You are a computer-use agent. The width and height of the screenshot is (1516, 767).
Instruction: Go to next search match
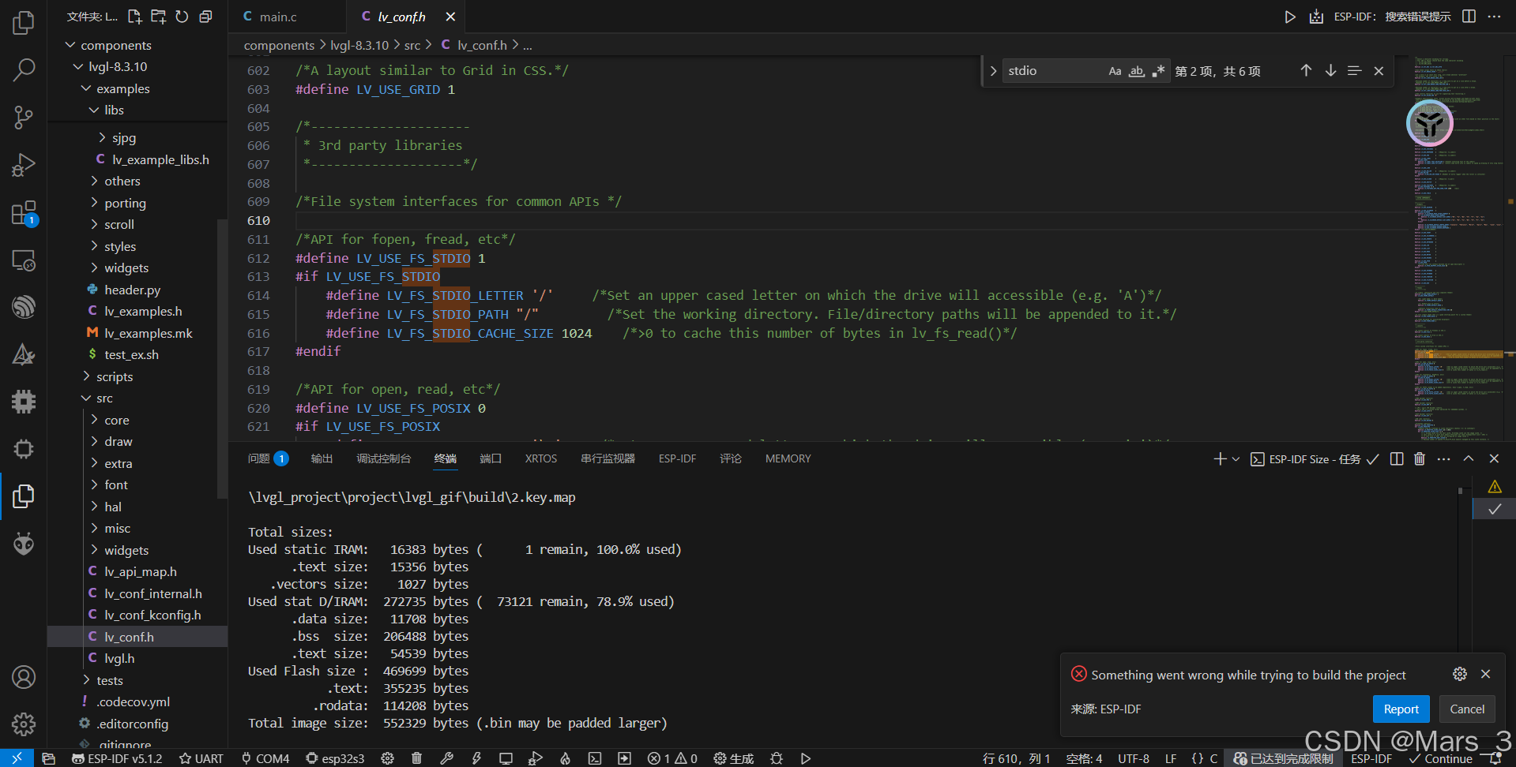point(1330,71)
